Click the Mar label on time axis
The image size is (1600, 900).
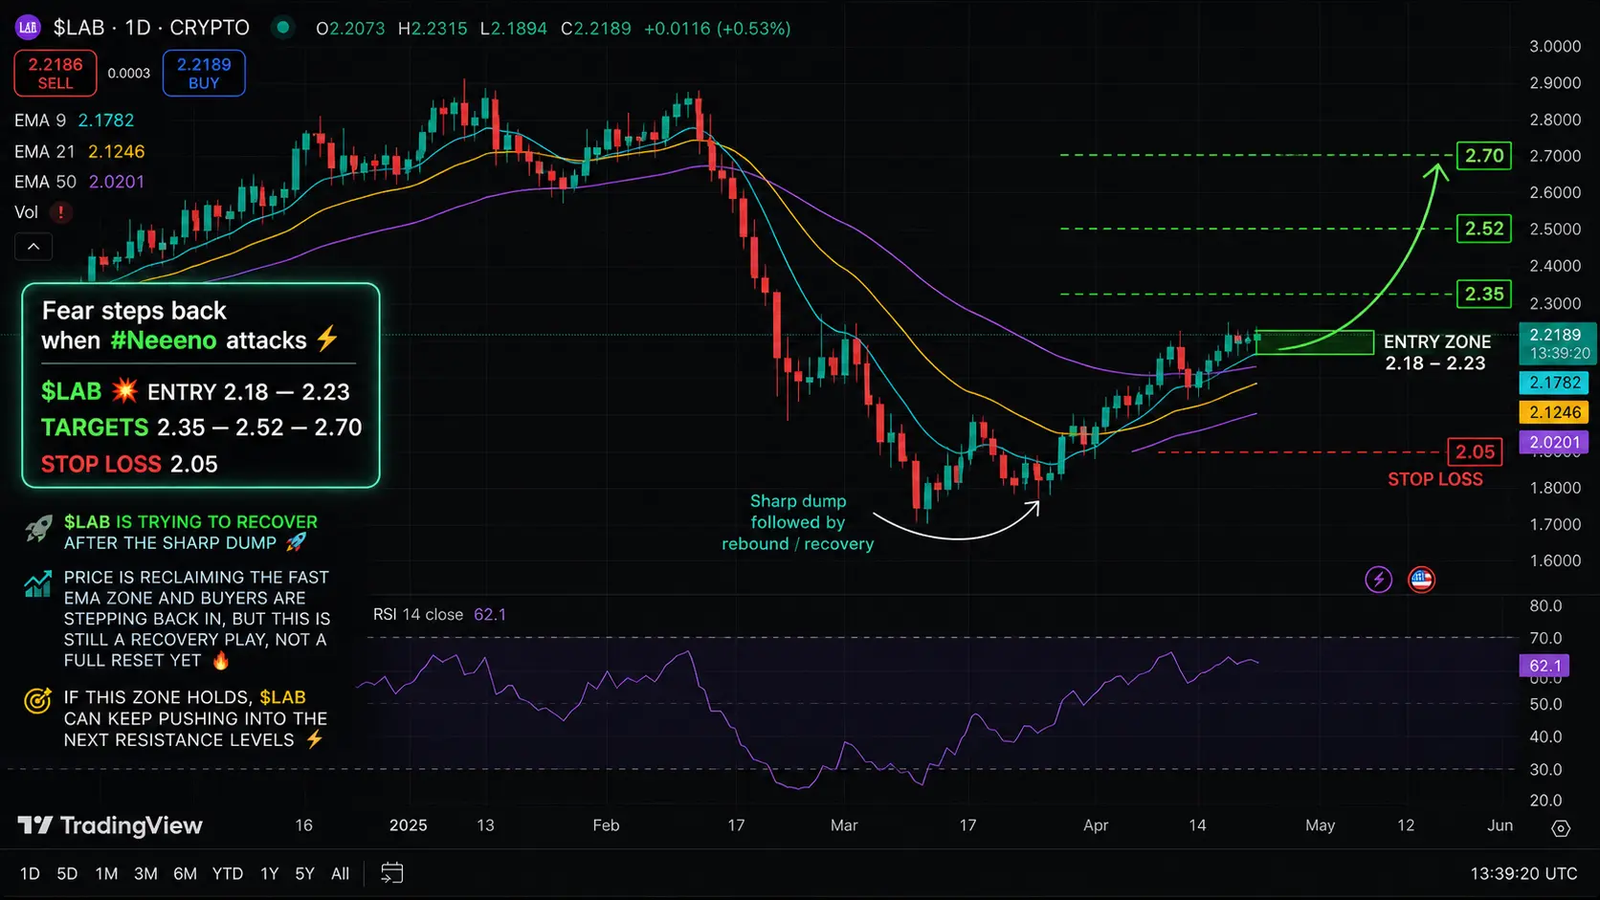point(844,825)
